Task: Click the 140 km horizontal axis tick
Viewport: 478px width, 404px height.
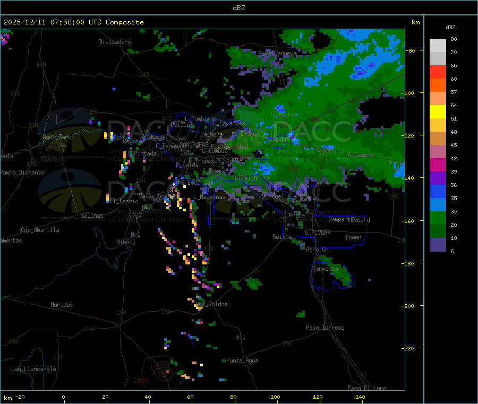Action: [360, 397]
